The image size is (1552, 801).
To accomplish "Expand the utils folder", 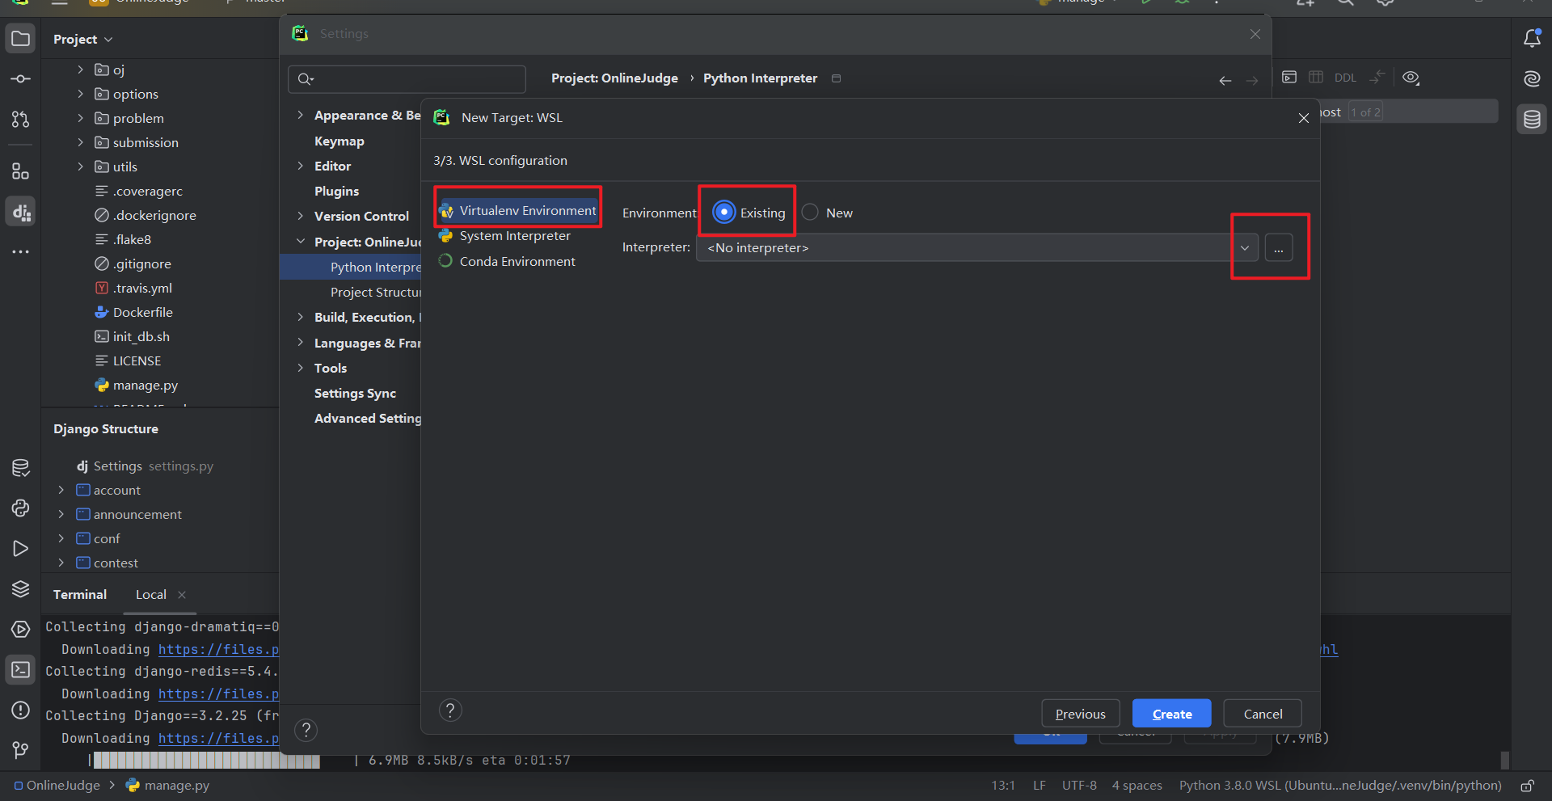I will pos(80,167).
